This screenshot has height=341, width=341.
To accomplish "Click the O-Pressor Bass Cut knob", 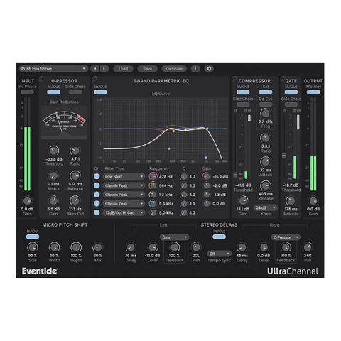I will point(75,201).
